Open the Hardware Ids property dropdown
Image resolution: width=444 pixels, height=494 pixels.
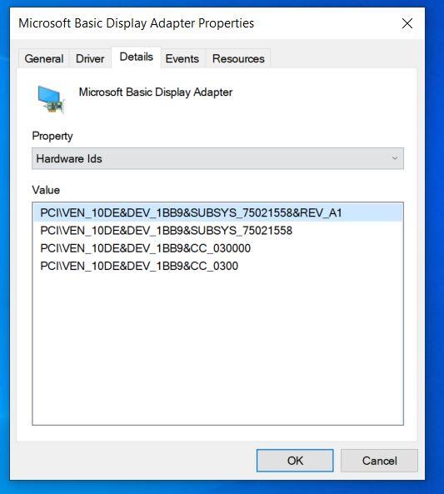(217, 158)
